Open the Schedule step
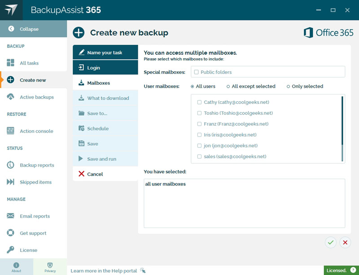359x275 pixels. click(105, 128)
